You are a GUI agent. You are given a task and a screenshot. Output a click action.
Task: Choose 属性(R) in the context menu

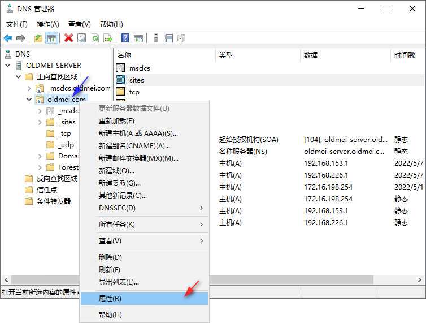click(x=144, y=299)
